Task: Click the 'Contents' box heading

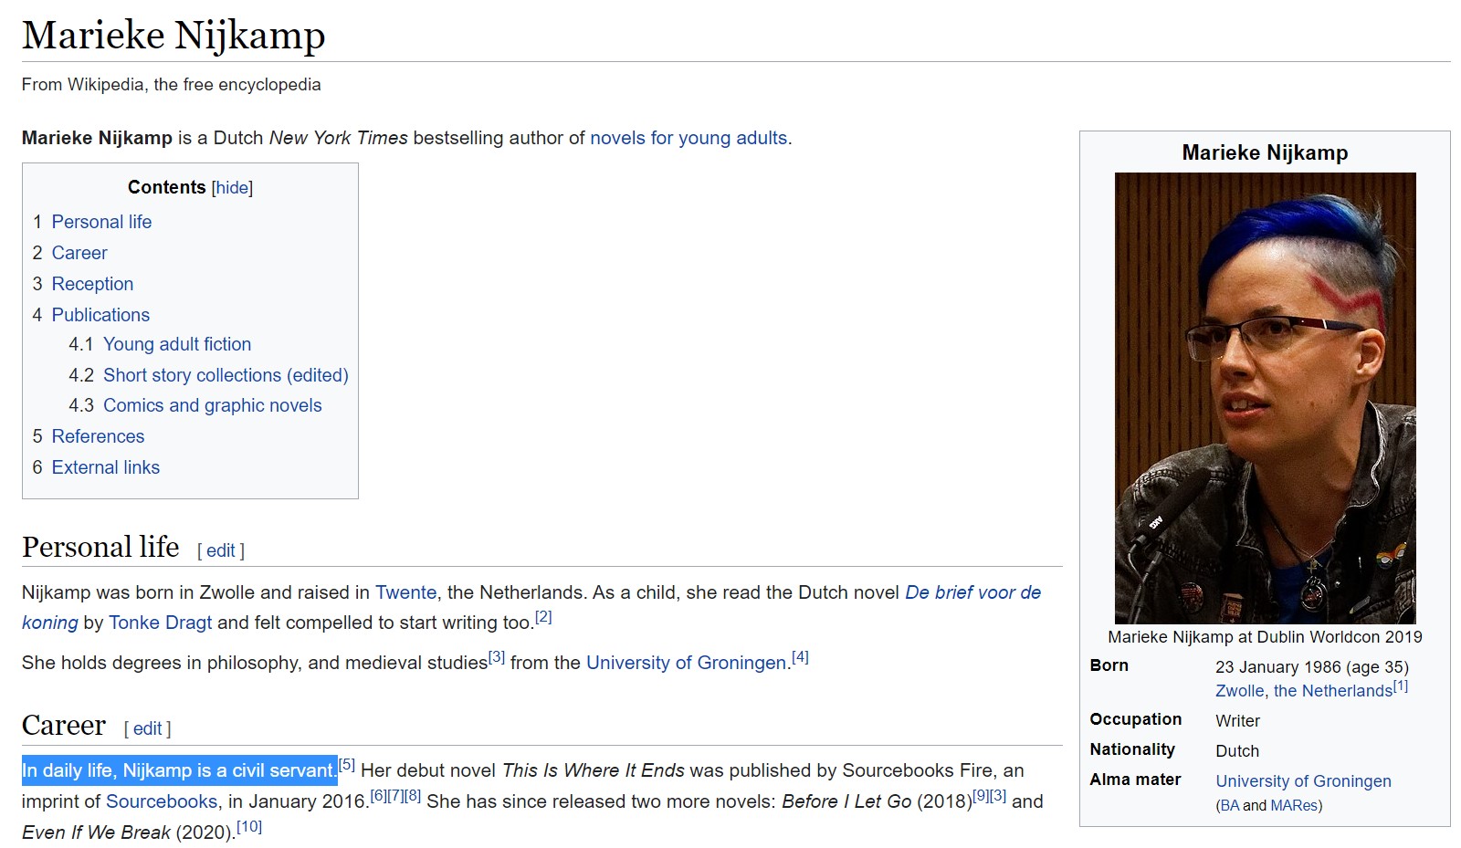Action: coord(167,187)
